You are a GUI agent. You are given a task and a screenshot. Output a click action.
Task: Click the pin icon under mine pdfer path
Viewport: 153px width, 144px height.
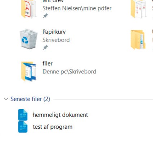click(x=45, y=16)
